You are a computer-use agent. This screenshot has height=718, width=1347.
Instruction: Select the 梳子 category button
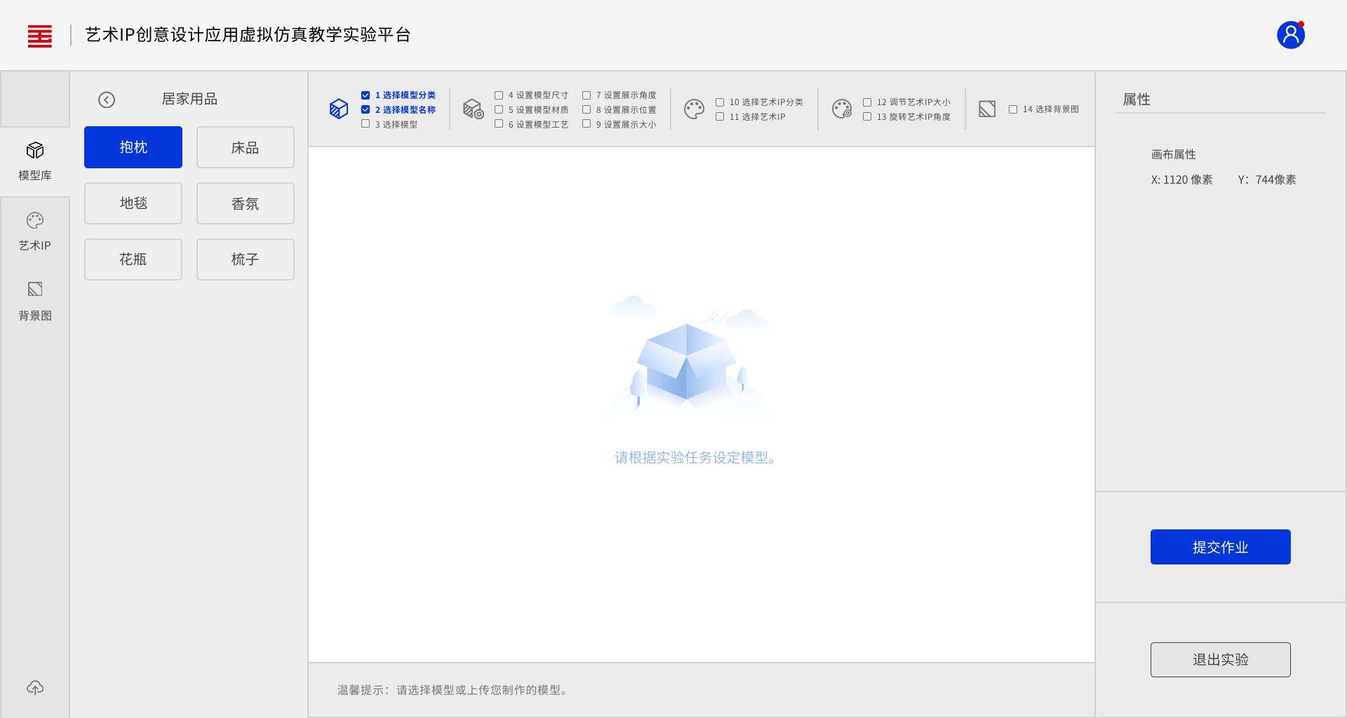pos(246,259)
